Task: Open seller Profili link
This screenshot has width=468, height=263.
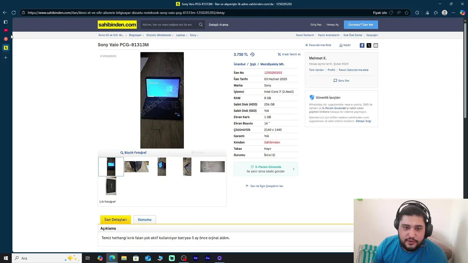Action: (x=331, y=70)
